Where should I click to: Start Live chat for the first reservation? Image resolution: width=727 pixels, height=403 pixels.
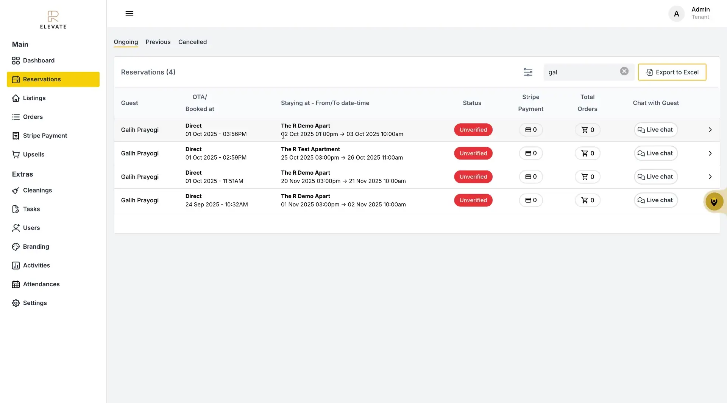click(x=655, y=130)
